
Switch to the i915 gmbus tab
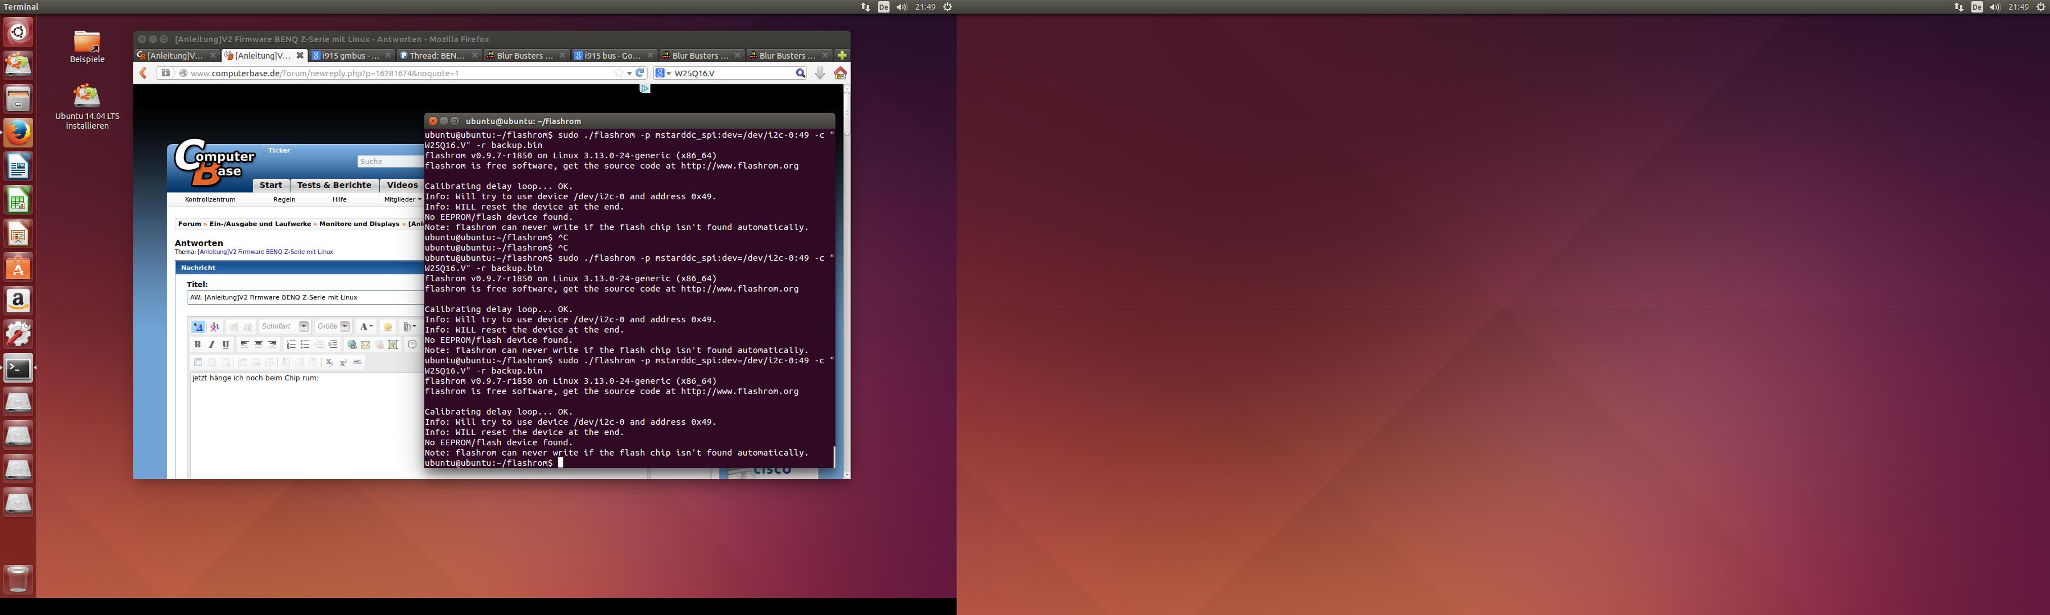point(345,56)
